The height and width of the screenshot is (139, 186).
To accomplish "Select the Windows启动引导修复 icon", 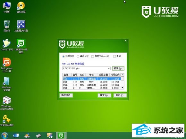I will tap(7, 103).
